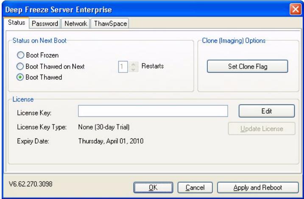
Task: Switch to the ThawSpace tab
Action: (x=110, y=24)
